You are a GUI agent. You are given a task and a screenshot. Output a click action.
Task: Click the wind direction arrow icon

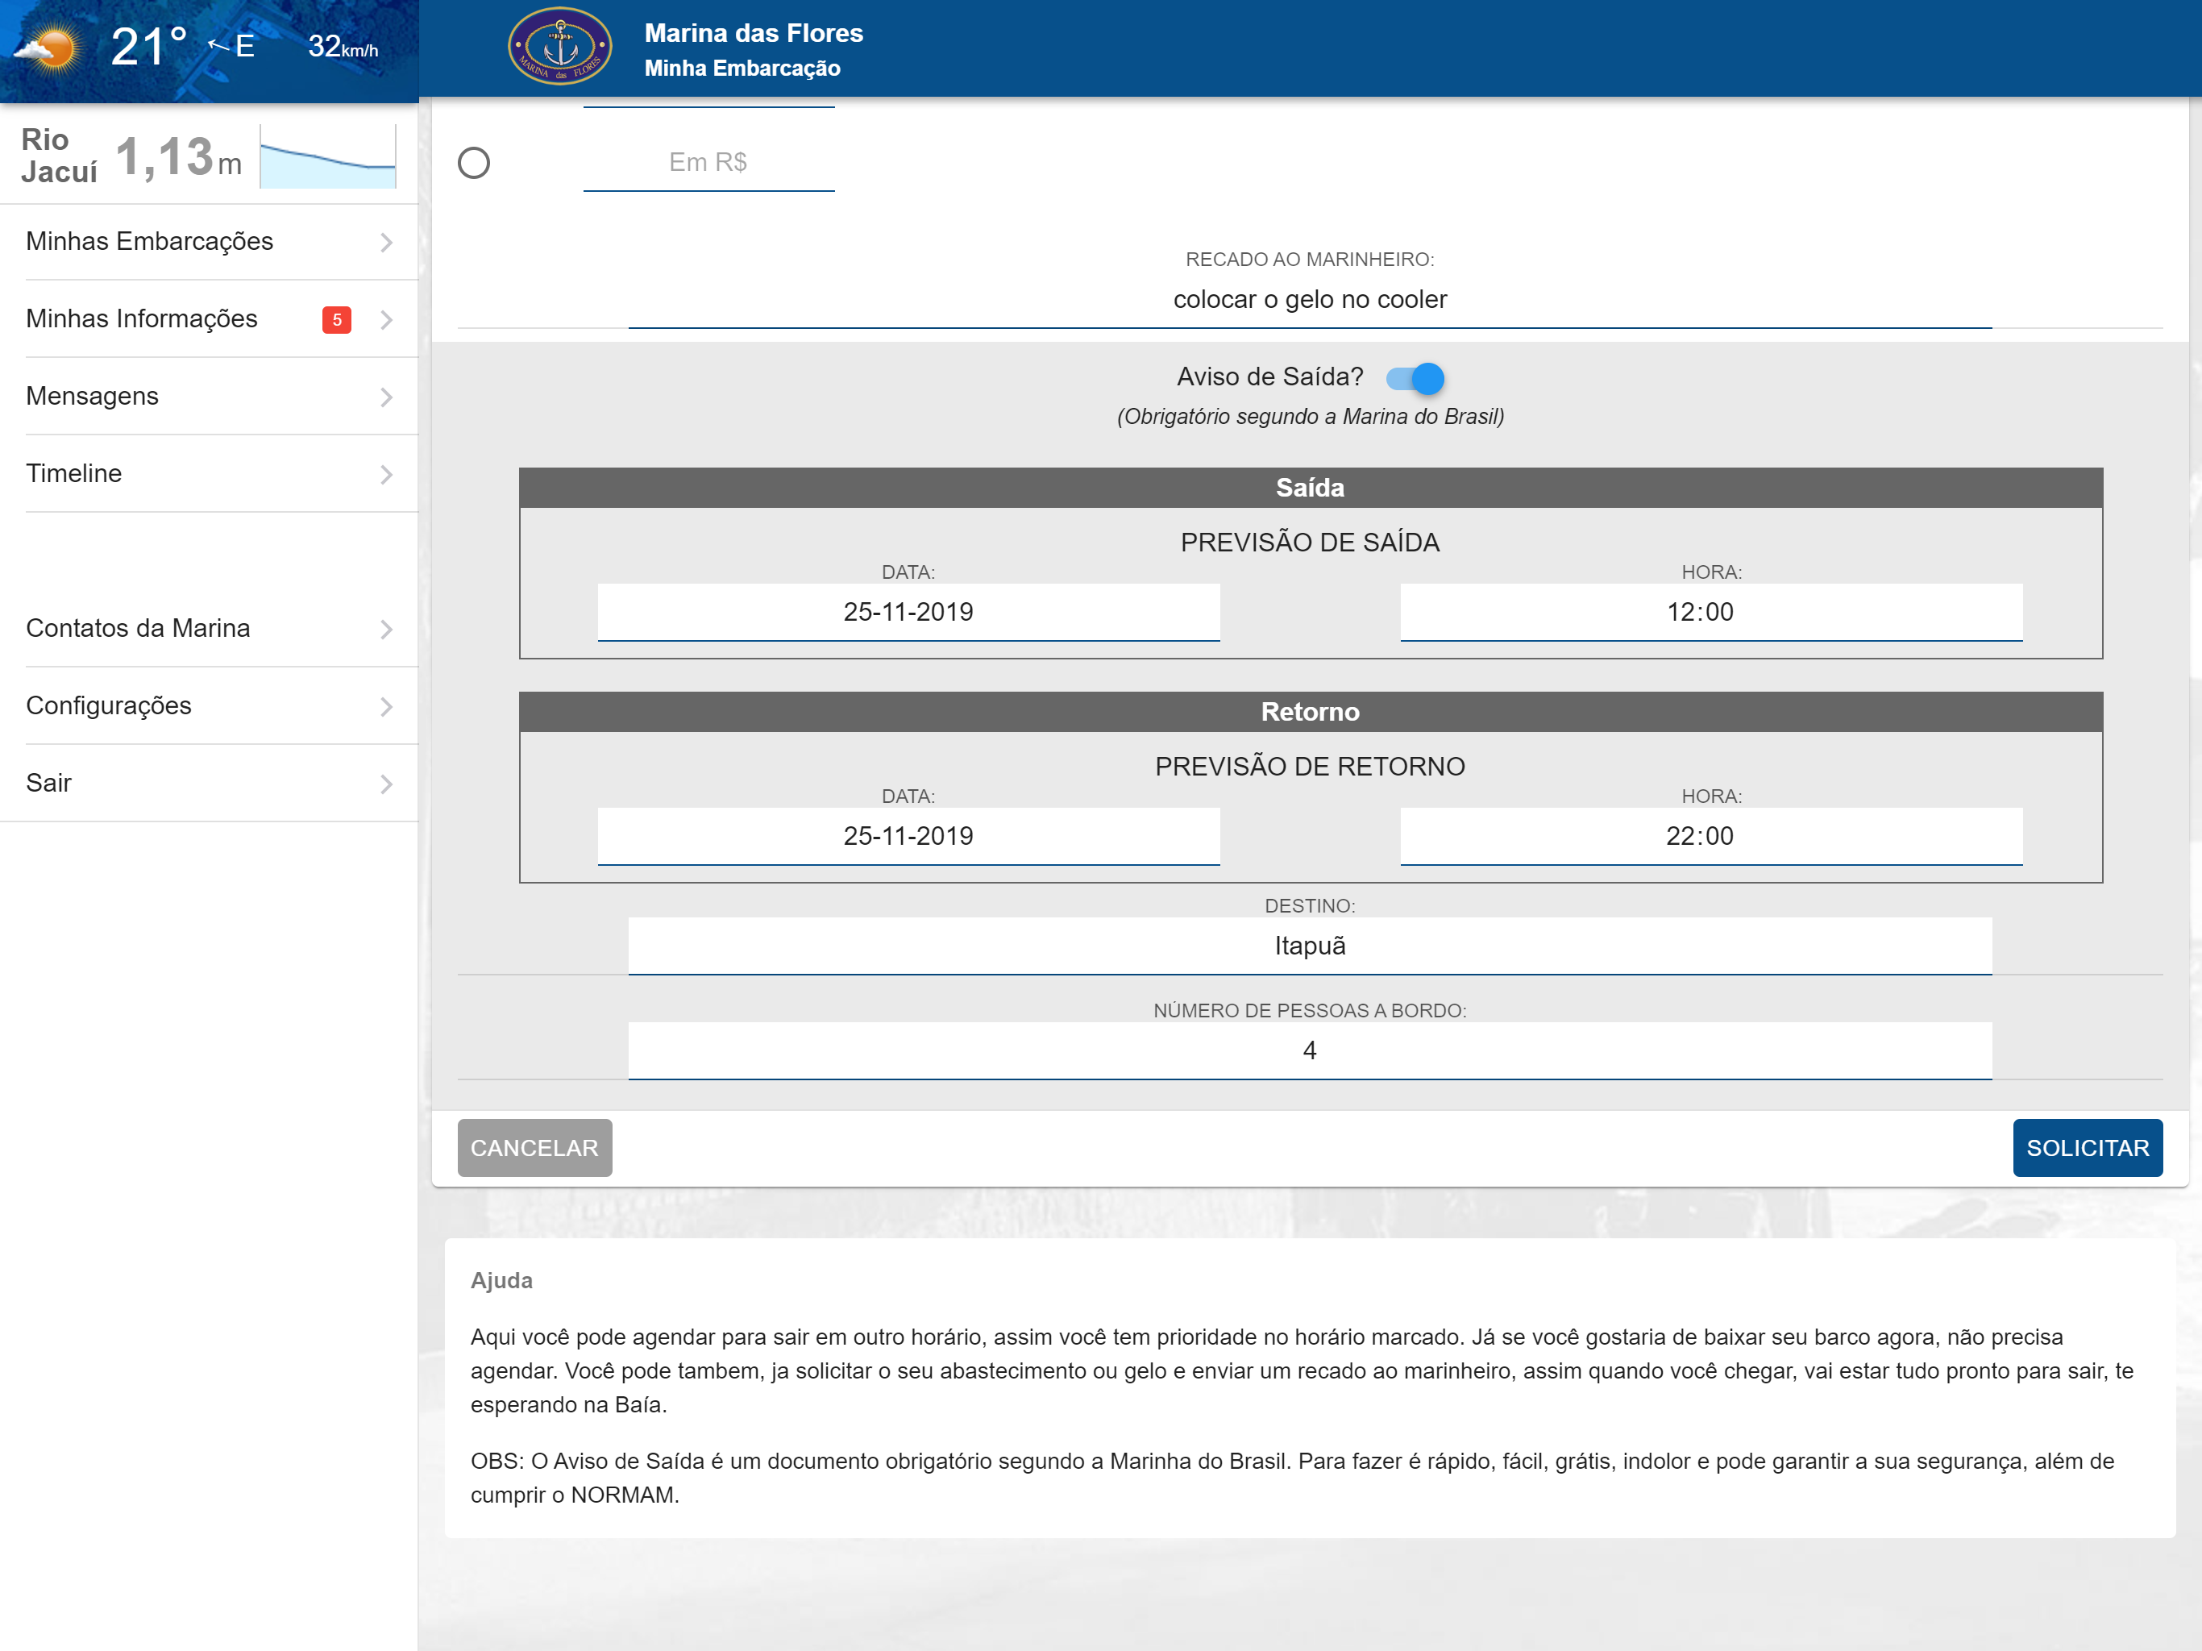point(219,45)
